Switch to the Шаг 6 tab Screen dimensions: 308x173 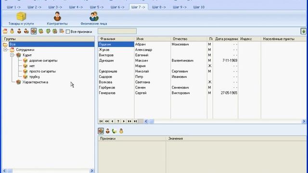117,7
